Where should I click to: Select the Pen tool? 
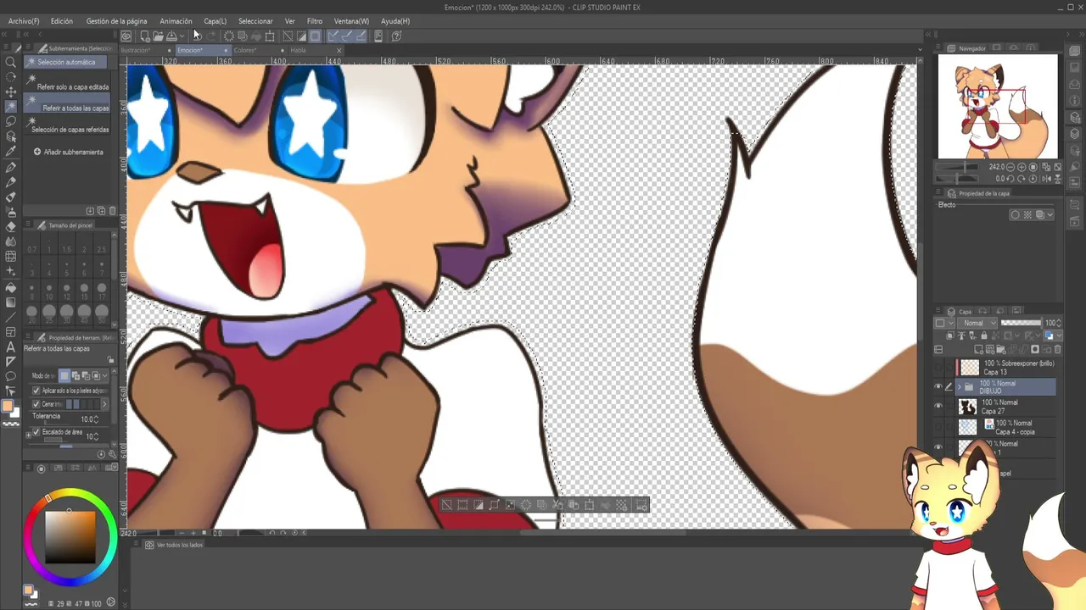(x=11, y=167)
